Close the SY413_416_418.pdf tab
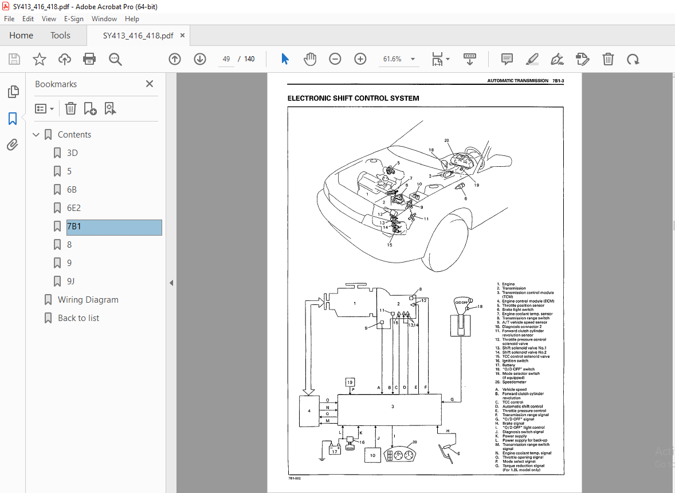The height and width of the screenshot is (493, 675). pos(183,36)
